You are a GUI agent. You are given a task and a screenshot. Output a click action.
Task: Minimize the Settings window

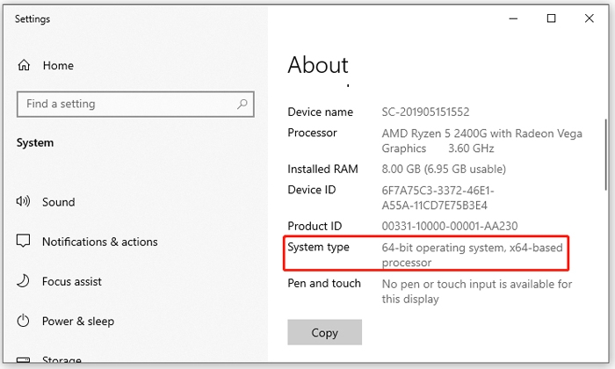(x=510, y=18)
